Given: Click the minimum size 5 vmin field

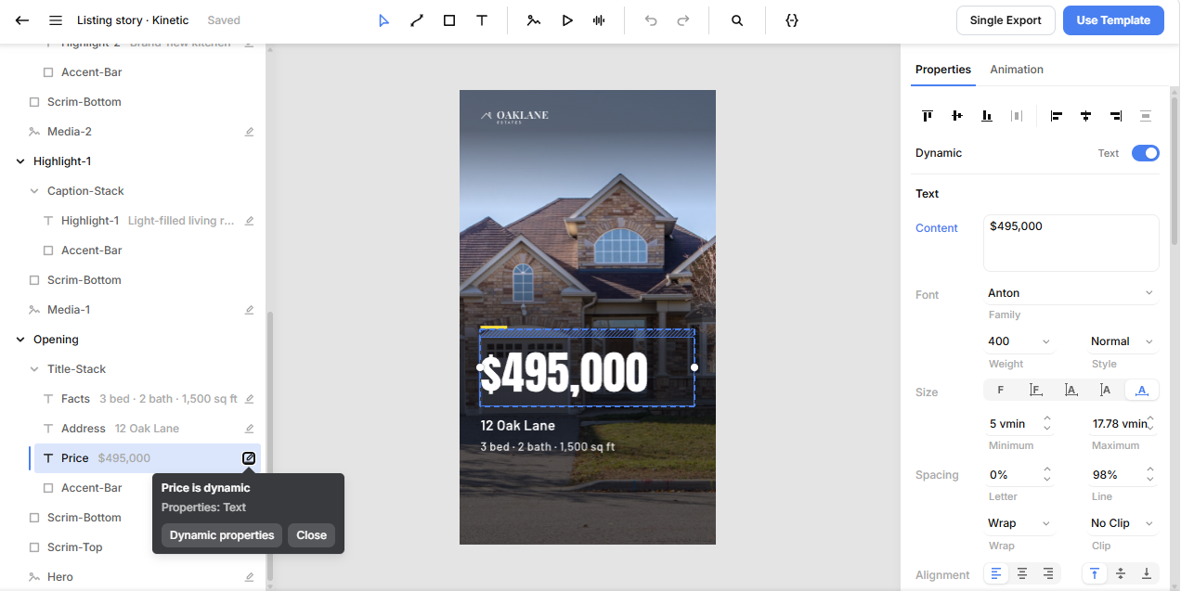Looking at the screenshot, I should (1019, 423).
